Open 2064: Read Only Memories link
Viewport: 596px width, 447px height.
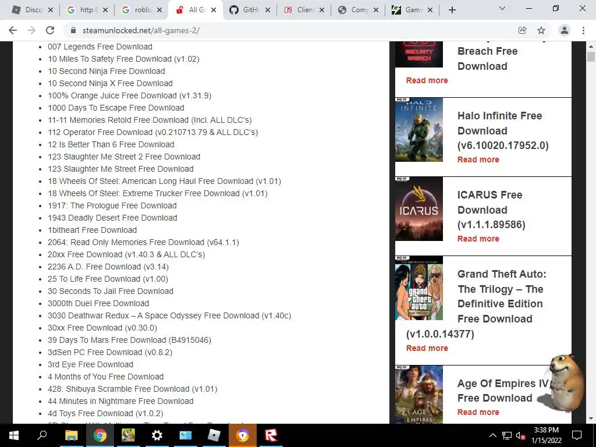(143, 242)
